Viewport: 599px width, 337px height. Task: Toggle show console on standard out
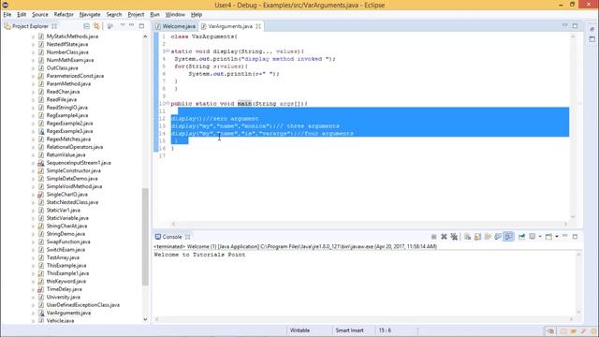pyautogui.click(x=498, y=237)
